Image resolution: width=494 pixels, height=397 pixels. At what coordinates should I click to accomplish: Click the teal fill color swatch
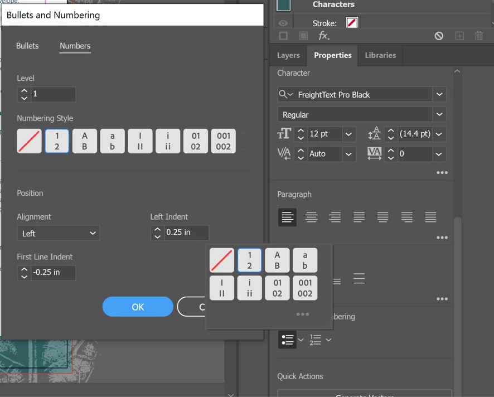[283, 5]
